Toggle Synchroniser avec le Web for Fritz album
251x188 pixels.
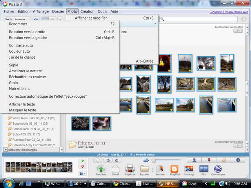tap(238, 146)
